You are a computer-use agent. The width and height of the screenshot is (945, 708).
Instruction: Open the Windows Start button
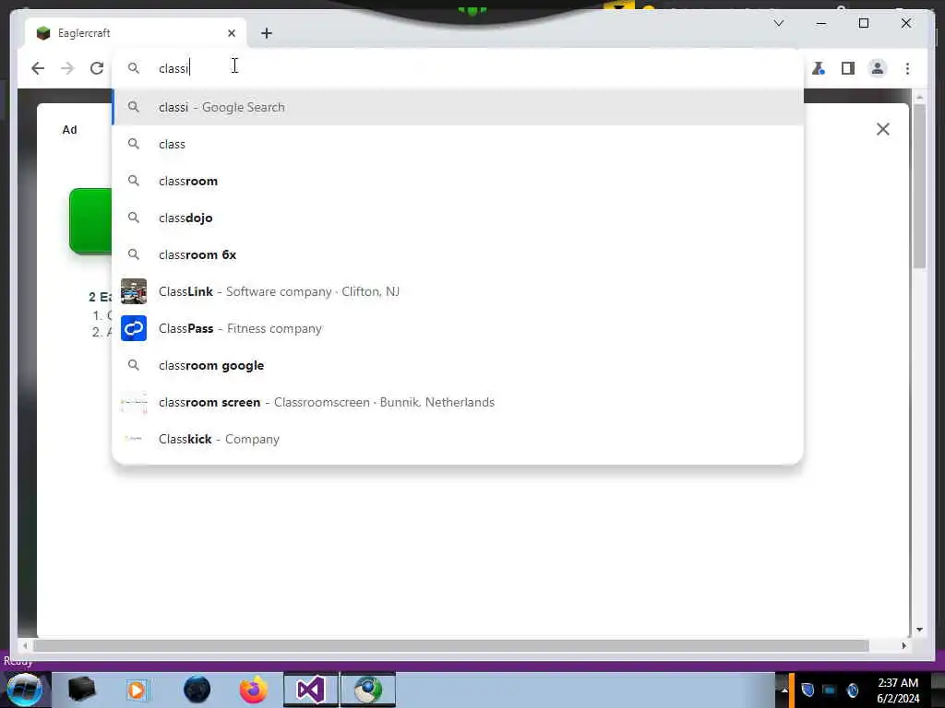25,690
